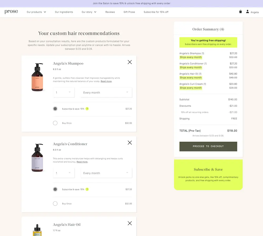The image size is (263, 236).
Task: Click the Join the Salon top banner
Action: click(x=131, y=3)
